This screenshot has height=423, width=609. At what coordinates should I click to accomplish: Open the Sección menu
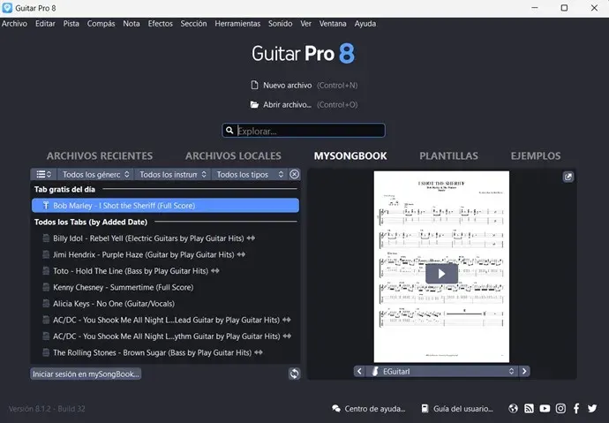tap(193, 24)
